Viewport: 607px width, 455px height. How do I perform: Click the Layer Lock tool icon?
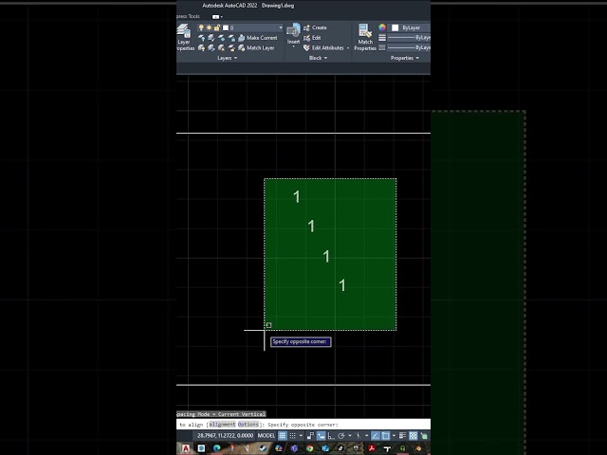click(231, 38)
